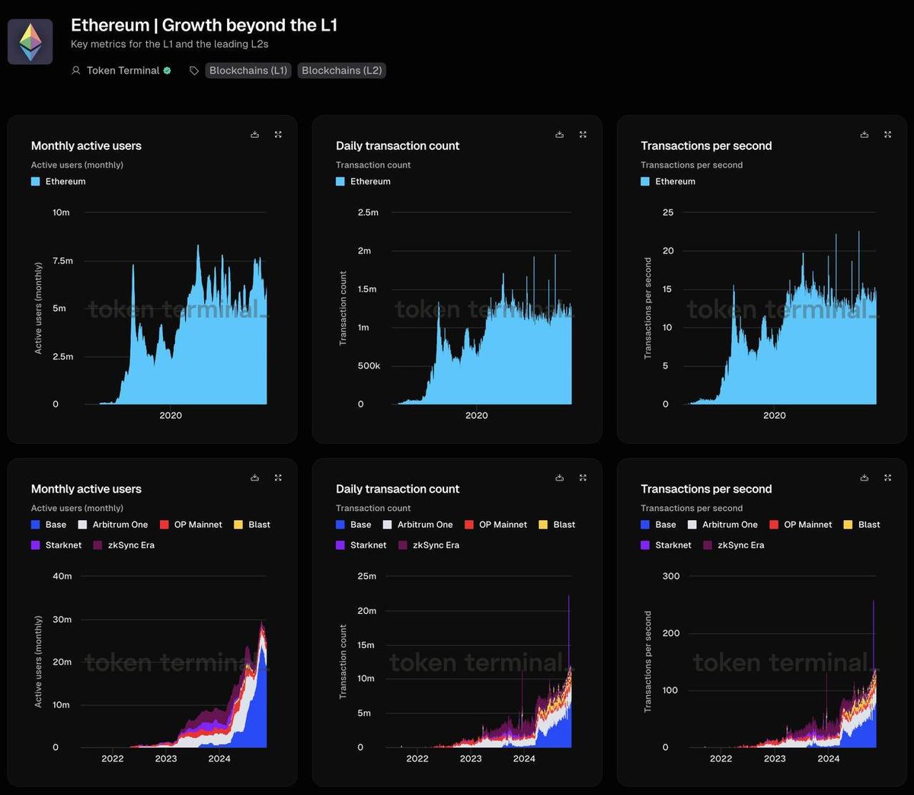Screen dimensions: 914x795
Task: Select the Blockchains (L1) tag
Action: [x=248, y=70]
